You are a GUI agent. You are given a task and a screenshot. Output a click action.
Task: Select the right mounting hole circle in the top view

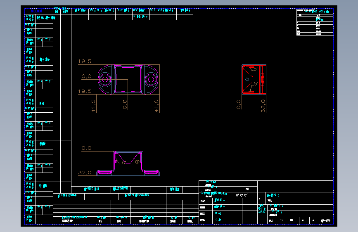pyautogui.click(x=151, y=79)
